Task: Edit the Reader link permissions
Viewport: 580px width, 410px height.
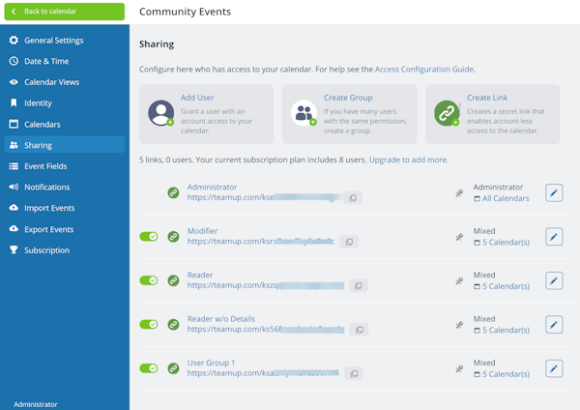Action: pos(554,280)
